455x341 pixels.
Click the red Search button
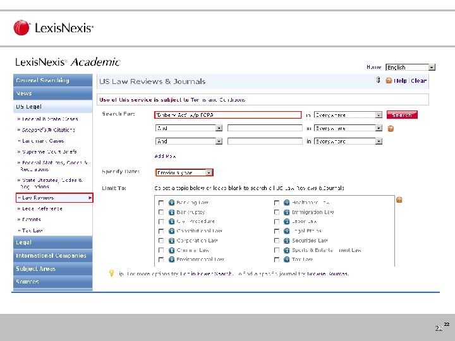[402, 115]
